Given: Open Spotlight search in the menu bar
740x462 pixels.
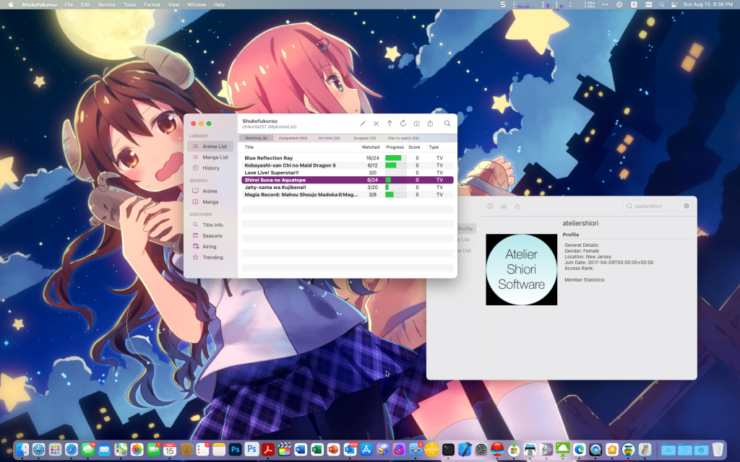Looking at the screenshot, I should coord(662,5).
